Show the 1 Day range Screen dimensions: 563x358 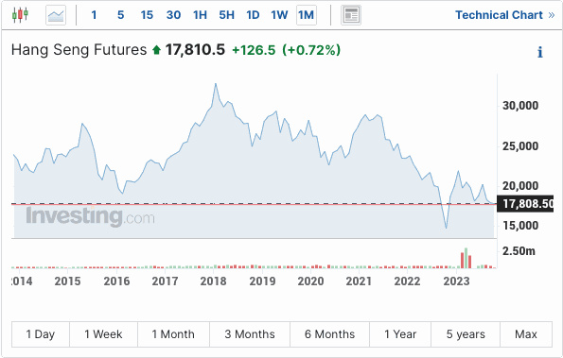pyautogui.click(x=41, y=334)
